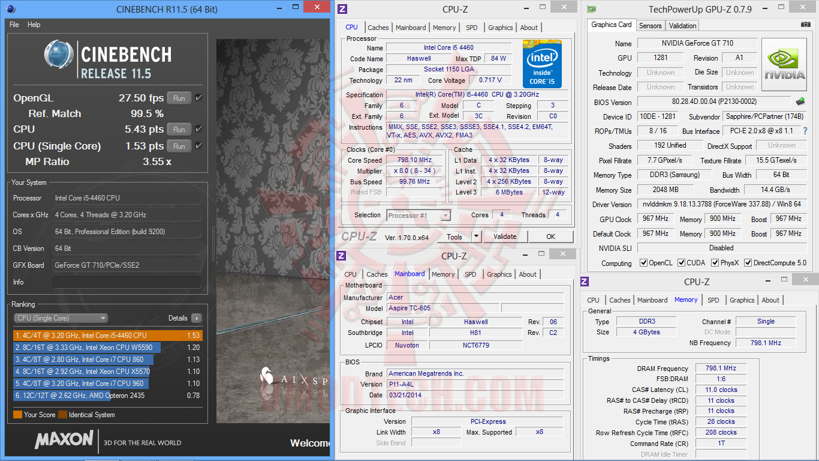Viewport: 819px width, 461px height.
Task: Open SPD tab in the Memory-active CPU-Z window
Action: point(713,300)
